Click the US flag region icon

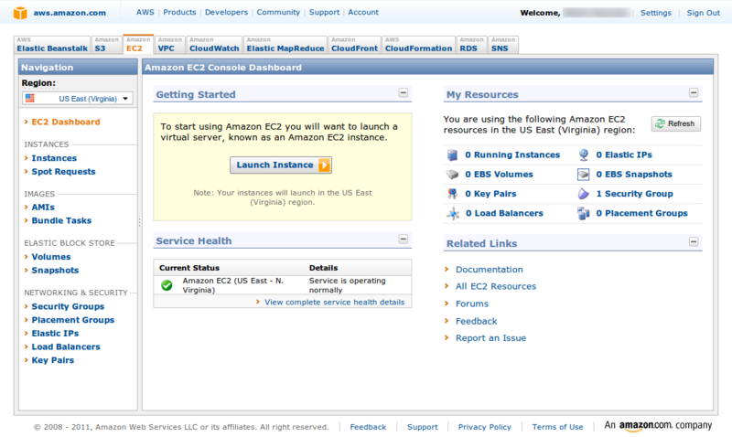pyautogui.click(x=30, y=99)
